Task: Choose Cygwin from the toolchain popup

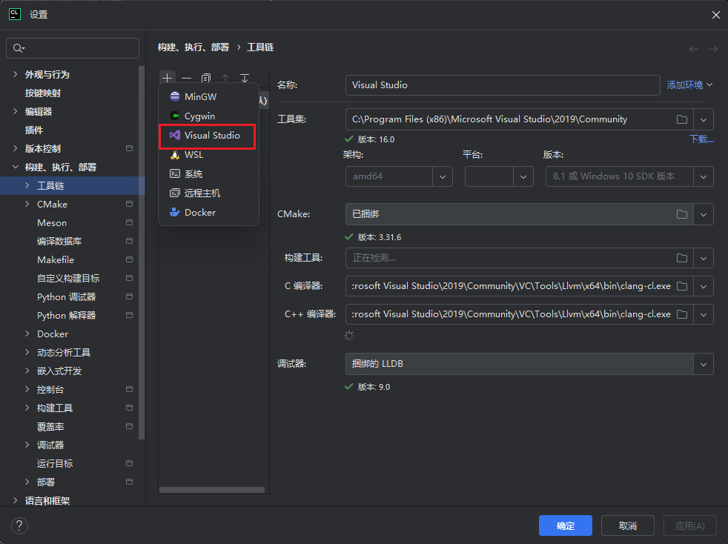Action: (x=208, y=116)
